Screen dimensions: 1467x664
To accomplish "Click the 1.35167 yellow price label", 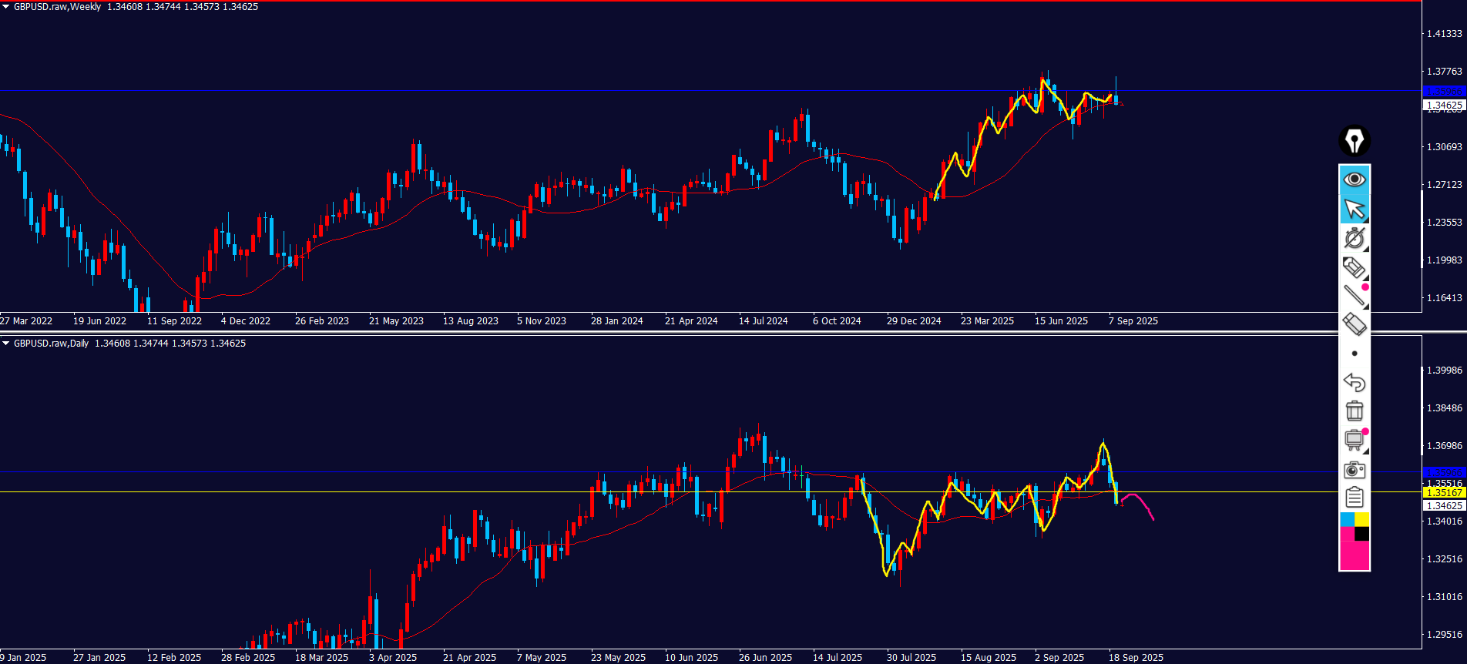I will [x=1444, y=492].
